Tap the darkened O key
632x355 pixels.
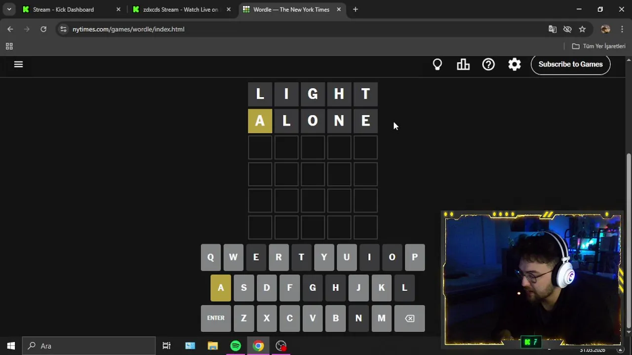click(x=392, y=257)
